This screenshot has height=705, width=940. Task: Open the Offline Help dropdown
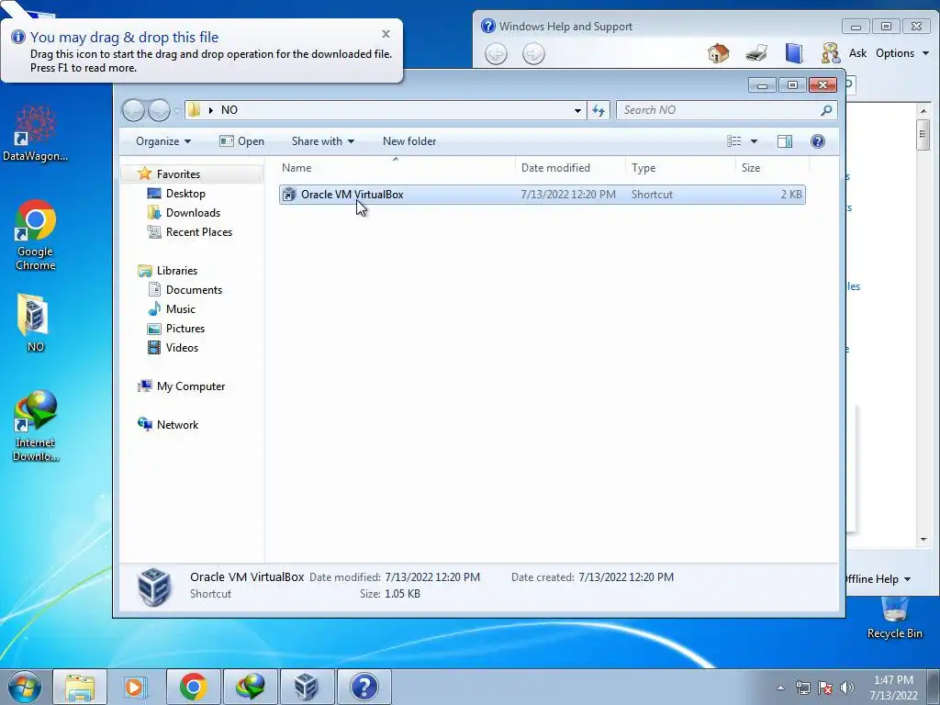pyautogui.click(x=878, y=579)
